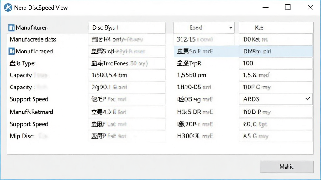Click the Tivcc Fones disc type field
Screen dimensions: 321x180
pyautogui.click(x=127, y=63)
